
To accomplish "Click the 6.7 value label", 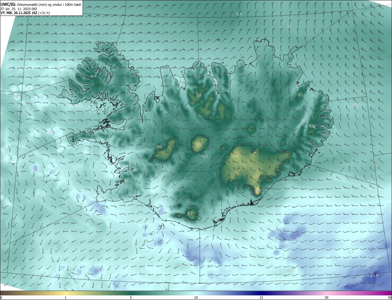I will (205, 157).
